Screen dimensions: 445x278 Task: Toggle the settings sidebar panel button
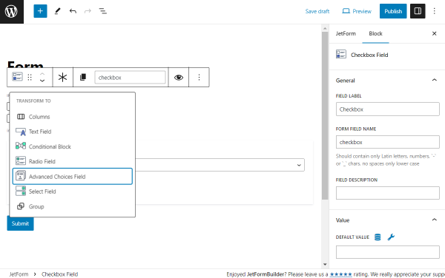click(418, 11)
